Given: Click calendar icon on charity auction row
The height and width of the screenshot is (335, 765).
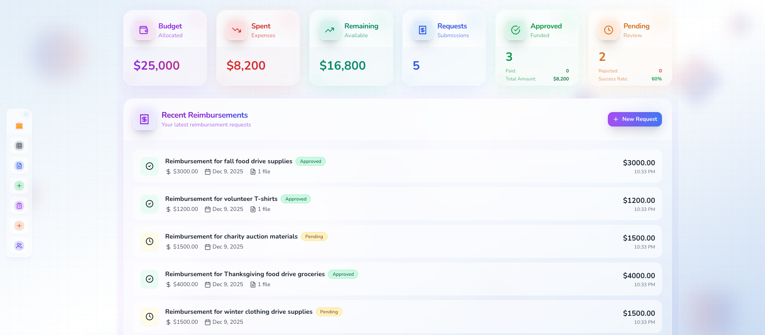Looking at the screenshot, I should [208, 247].
